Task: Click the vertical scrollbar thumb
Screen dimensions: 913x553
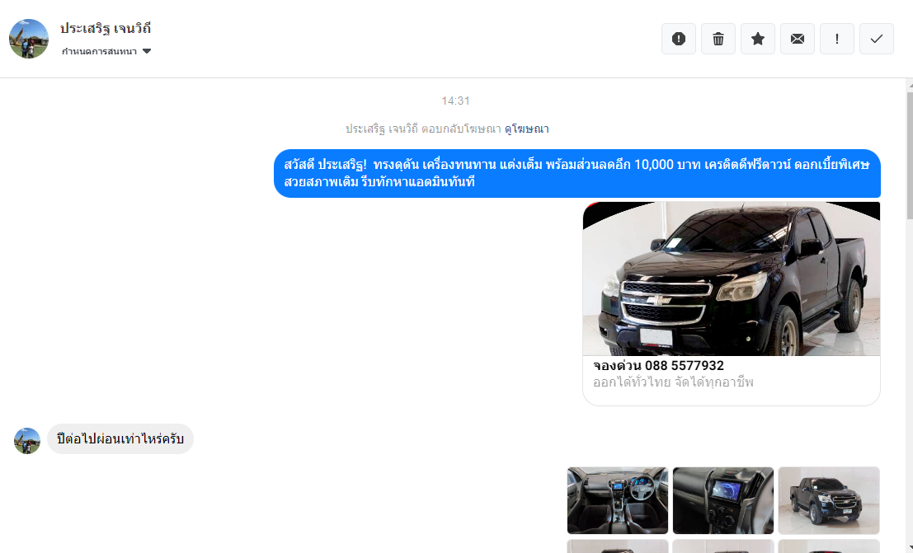Action: pyautogui.click(x=910, y=156)
